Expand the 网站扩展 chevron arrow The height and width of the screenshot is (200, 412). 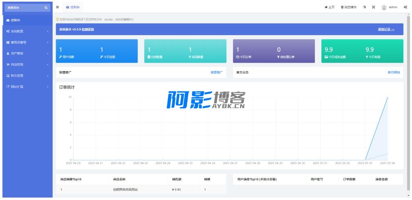click(x=48, y=87)
